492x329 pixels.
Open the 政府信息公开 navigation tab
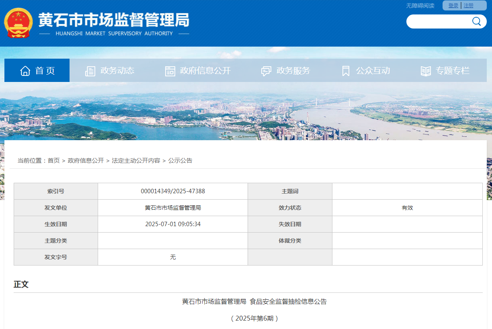coord(198,70)
